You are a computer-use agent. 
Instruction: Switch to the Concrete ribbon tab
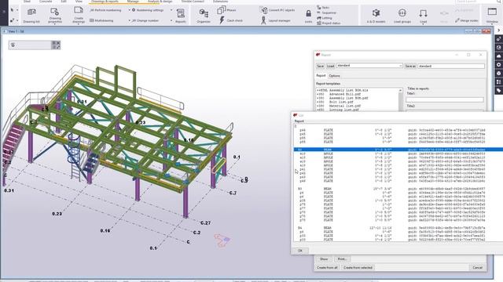[x=46, y=2]
